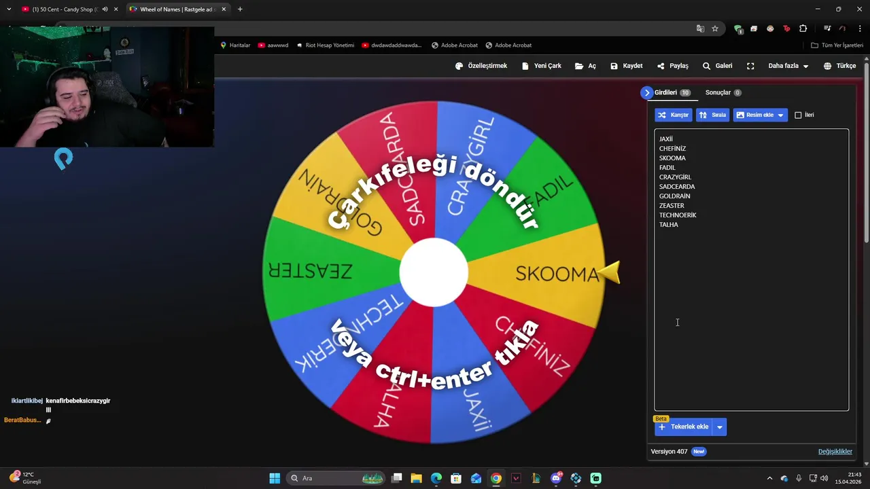Open Discord from taskbar
The height and width of the screenshot is (489, 870).
tap(556, 478)
